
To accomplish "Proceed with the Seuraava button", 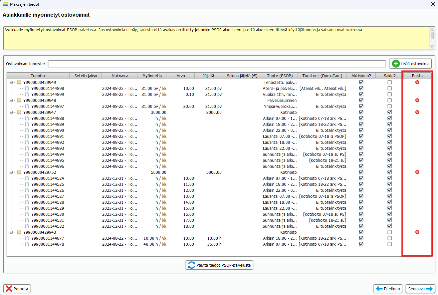I will 420,289.
